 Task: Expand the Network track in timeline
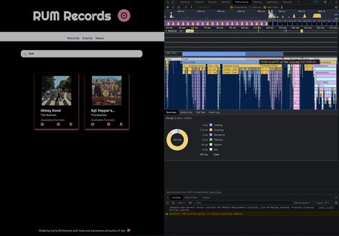[x=166, y=31]
